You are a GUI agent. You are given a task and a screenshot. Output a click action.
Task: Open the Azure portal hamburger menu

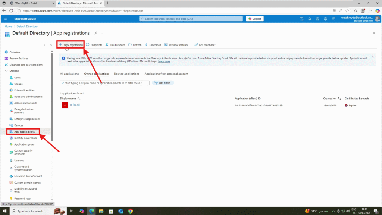(x=6, y=19)
